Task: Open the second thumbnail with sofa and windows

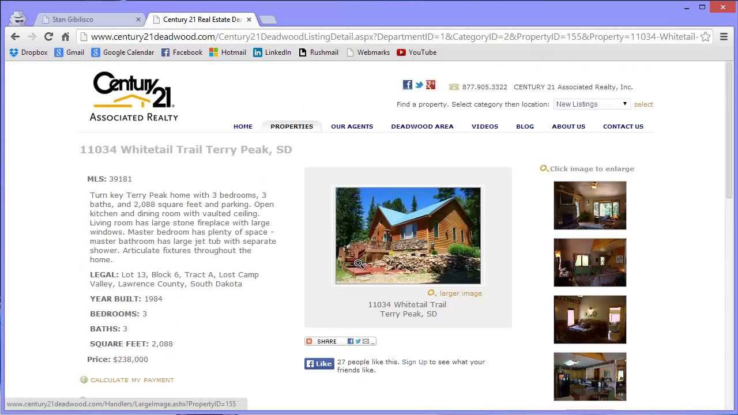Action: pos(590,262)
